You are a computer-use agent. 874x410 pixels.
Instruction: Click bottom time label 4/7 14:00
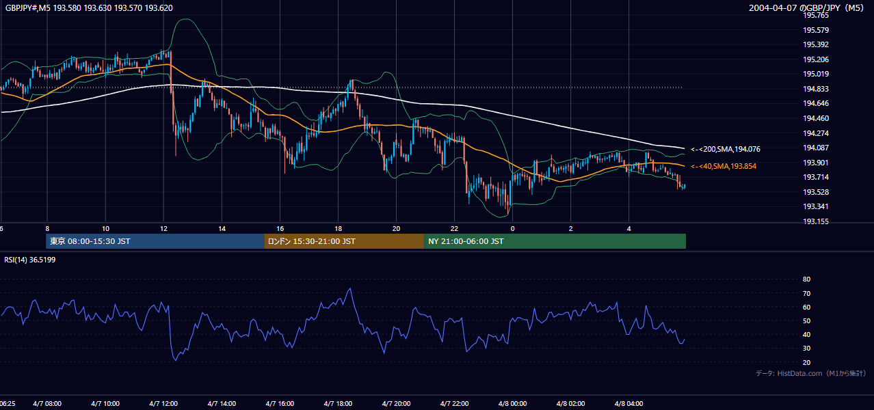[x=222, y=404]
